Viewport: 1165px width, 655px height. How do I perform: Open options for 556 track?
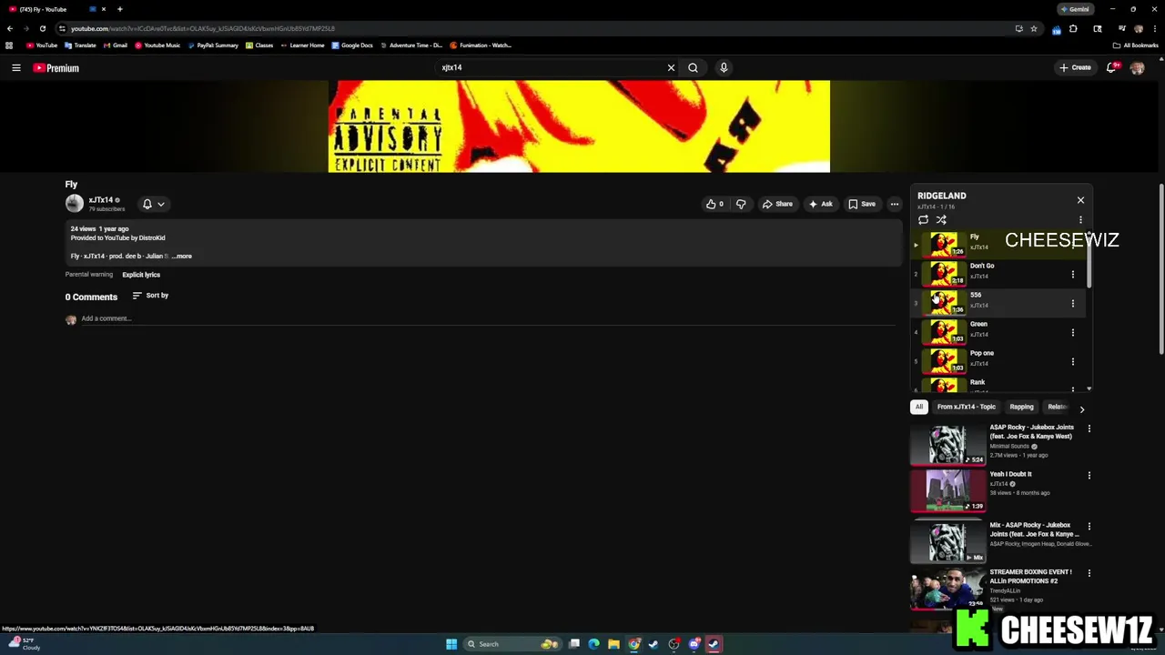point(1072,303)
